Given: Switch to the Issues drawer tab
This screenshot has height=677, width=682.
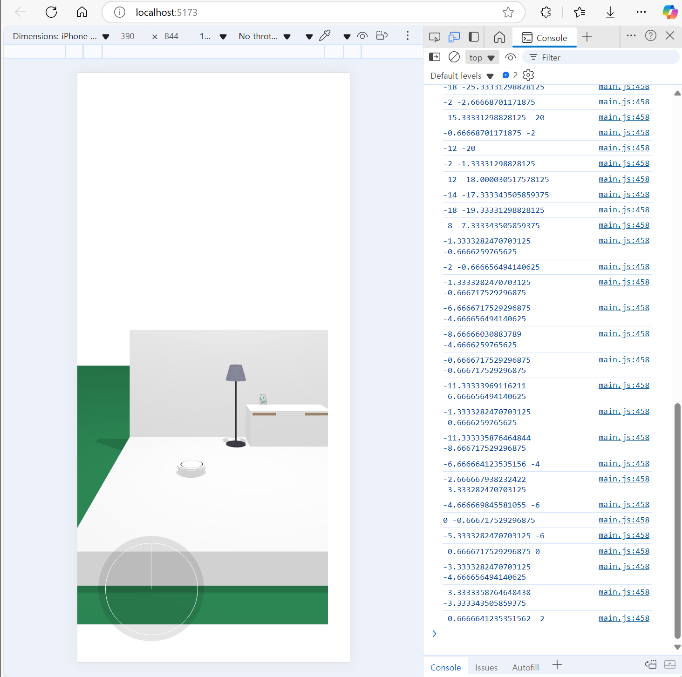Looking at the screenshot, I should pos(486,667).
